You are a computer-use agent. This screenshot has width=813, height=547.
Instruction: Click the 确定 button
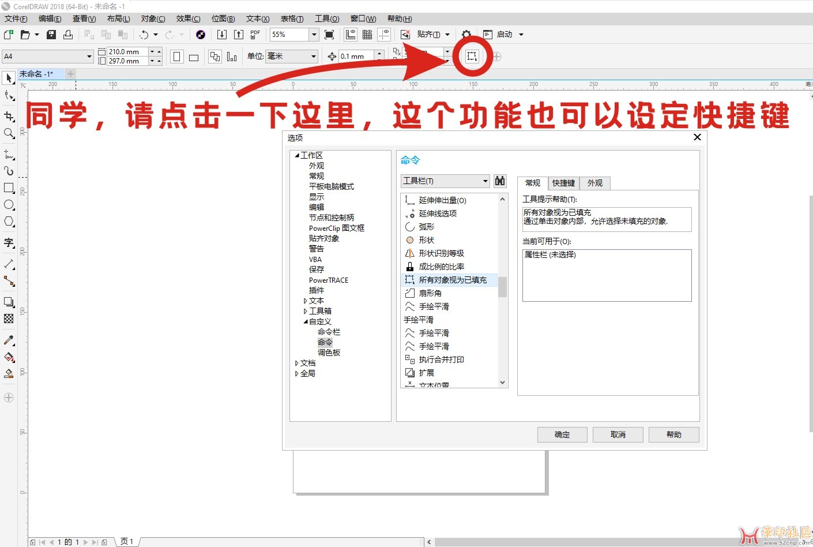click(x=562, y=434)
